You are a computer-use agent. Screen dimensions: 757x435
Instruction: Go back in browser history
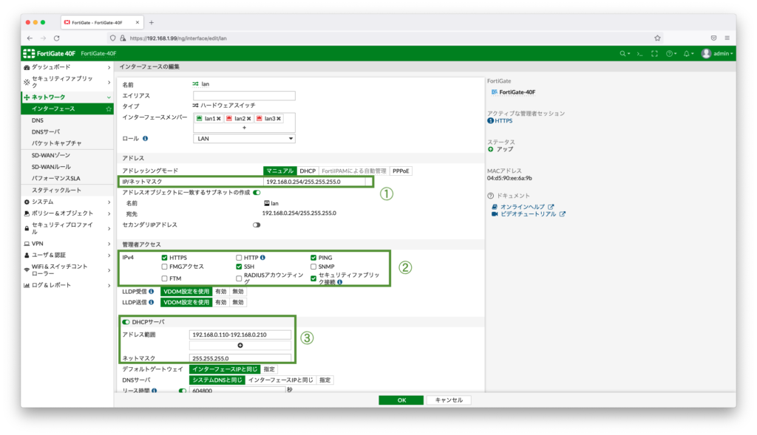tap(30, 38)
